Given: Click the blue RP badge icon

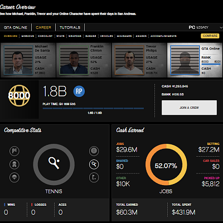Looking at the screenshot, I should pyautogui.click(x=79, y=91).
